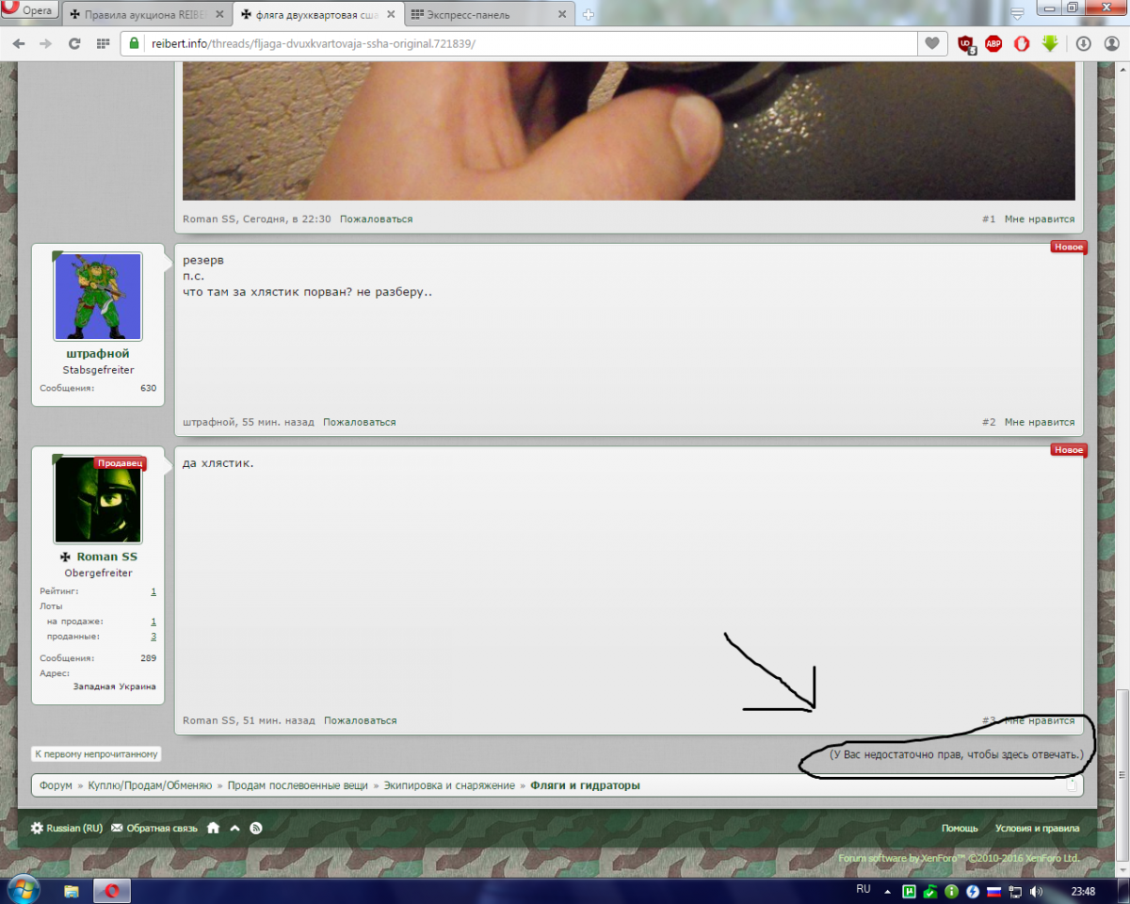Open lots на продаже count 1
This screenshot has height=904, width=1130.
(x=153, y=621)
